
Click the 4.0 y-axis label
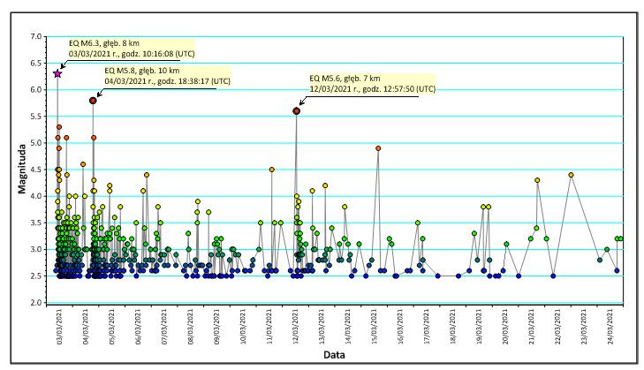(x=36, y=196)
